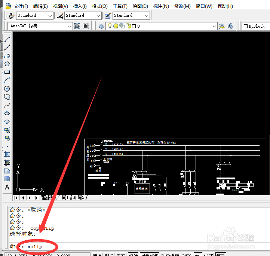270x256 pixels.
Task: Open the Table Style manager icon
Action: click(108, 16)
